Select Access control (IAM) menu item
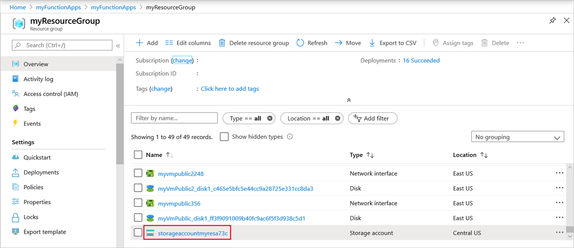The image size is (574, 248). pos(51,94)
